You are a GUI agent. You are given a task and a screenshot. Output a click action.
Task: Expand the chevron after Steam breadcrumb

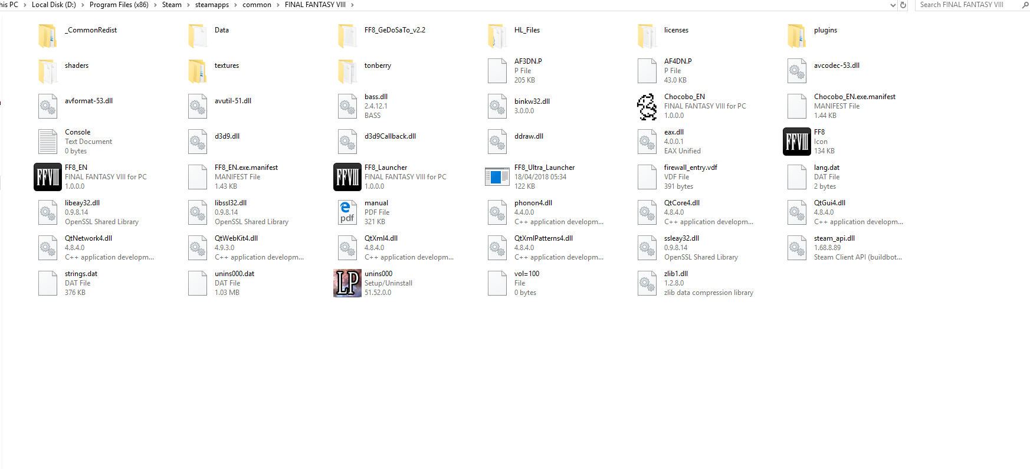click(188, 5)
